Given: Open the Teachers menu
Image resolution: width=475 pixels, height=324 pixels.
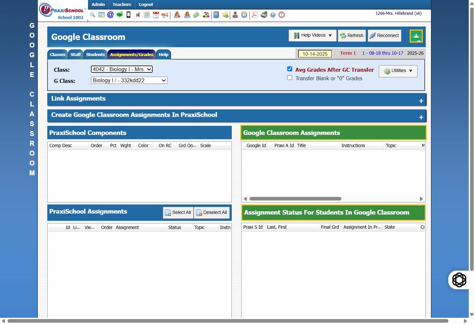Looking at the screenshot, I should click(122, 5).
